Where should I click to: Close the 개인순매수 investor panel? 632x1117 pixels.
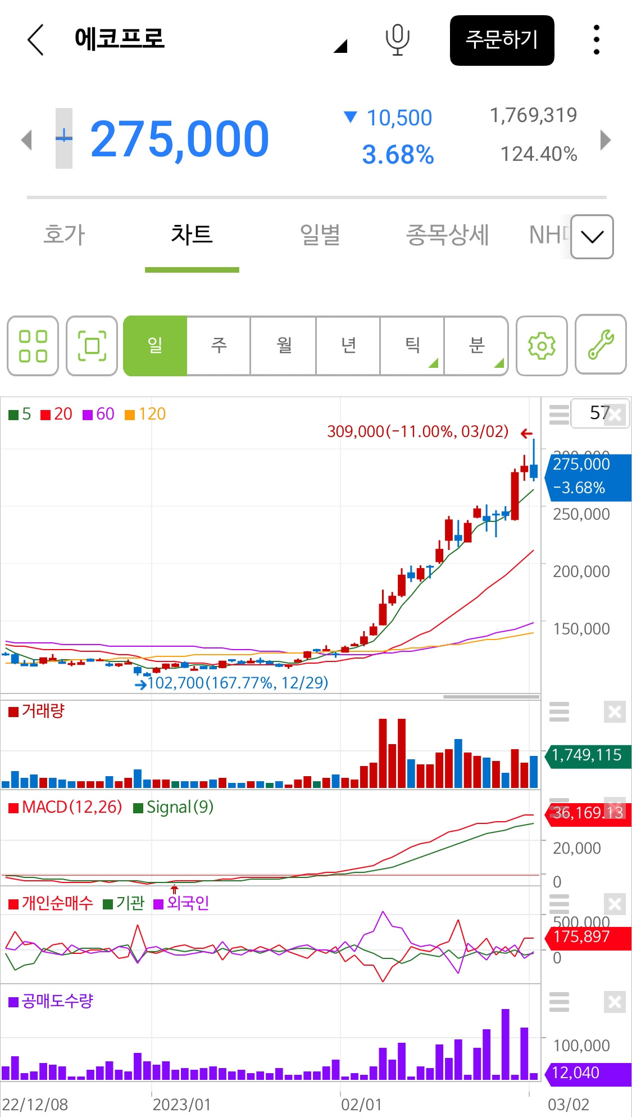tap(615, 904)
